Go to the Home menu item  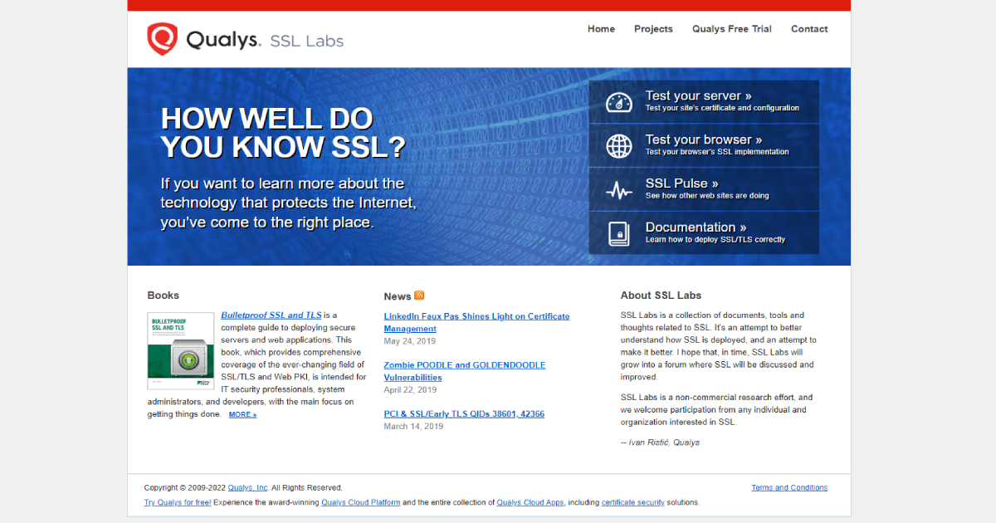601,29
